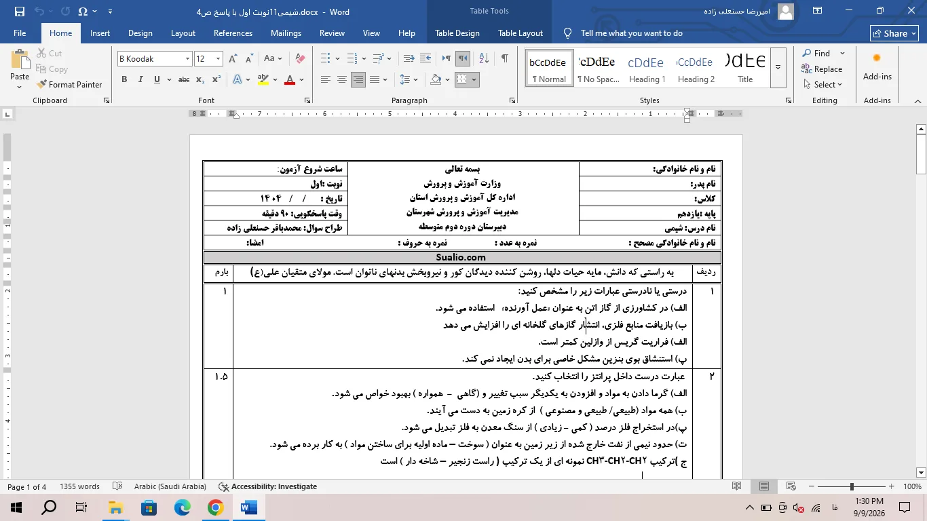
Task: Click the zoom slider handle
Action: pos(851,486)
